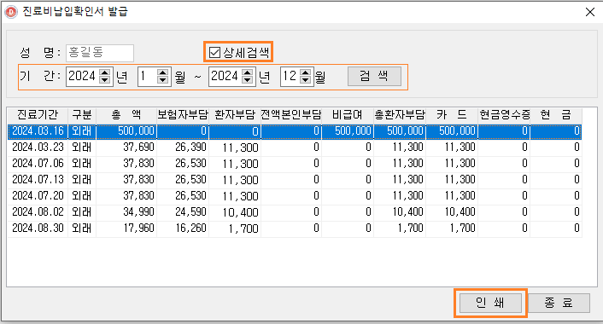Sort by the 총 액 column header
Image resolution: width=603 pixels, height=324 pixels.
pyautogui.click(x=126, y=115)
